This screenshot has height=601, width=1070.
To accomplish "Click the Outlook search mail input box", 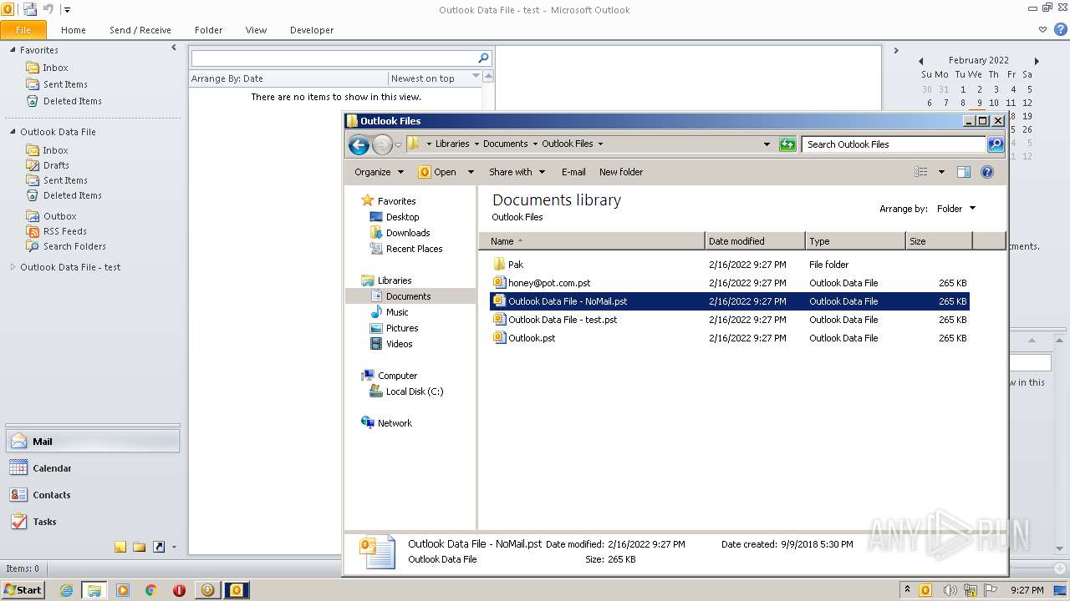I will (334, 58).
